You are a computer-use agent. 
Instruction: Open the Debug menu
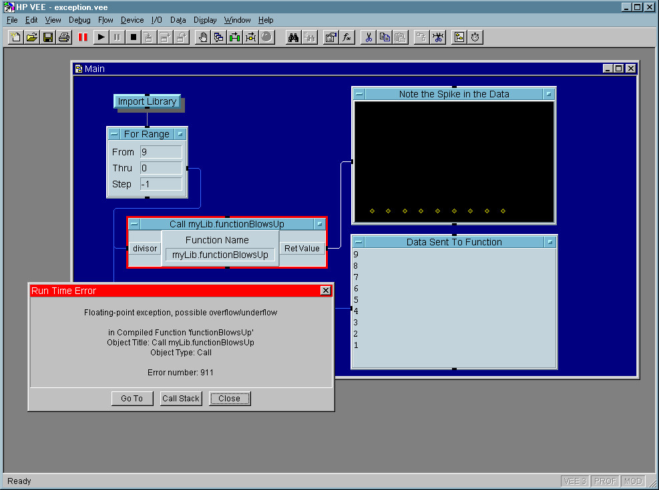(79, 20)
